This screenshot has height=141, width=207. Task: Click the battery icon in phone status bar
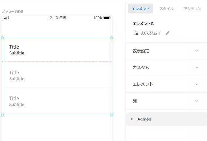click(x=107, y=18)
